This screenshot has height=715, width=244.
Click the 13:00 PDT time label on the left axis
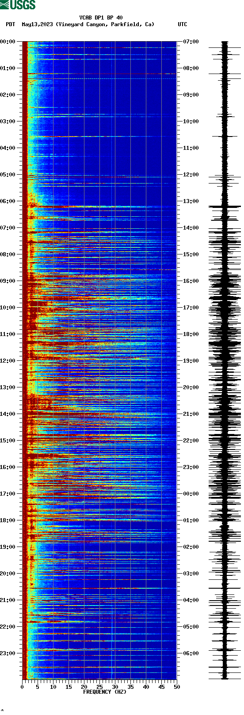[8, 387]
